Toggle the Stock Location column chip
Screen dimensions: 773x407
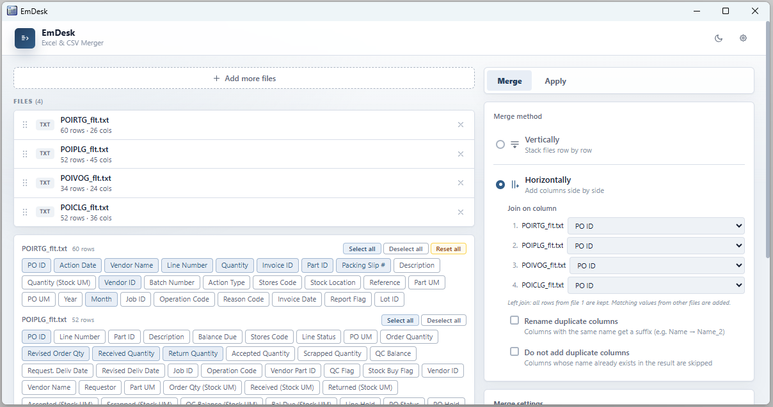pyautogui.click(x=333, y=282)
